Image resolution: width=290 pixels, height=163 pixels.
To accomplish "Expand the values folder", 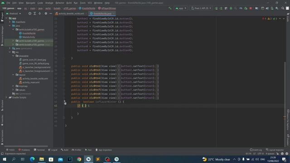I will tap(13, 90).
